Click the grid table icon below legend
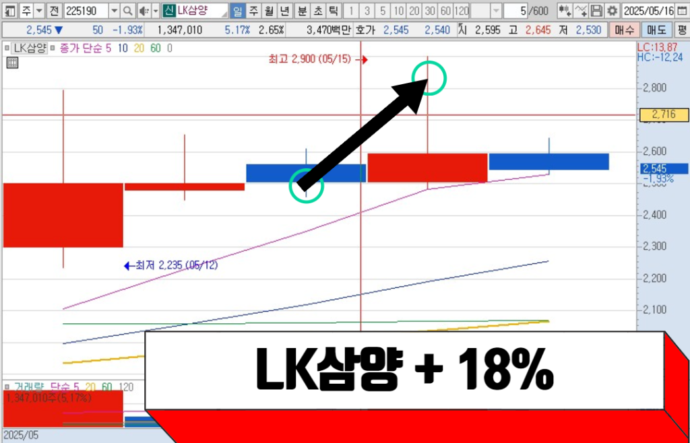The height and width of the screenshot is (443, 690). click(x=12, y=63)
